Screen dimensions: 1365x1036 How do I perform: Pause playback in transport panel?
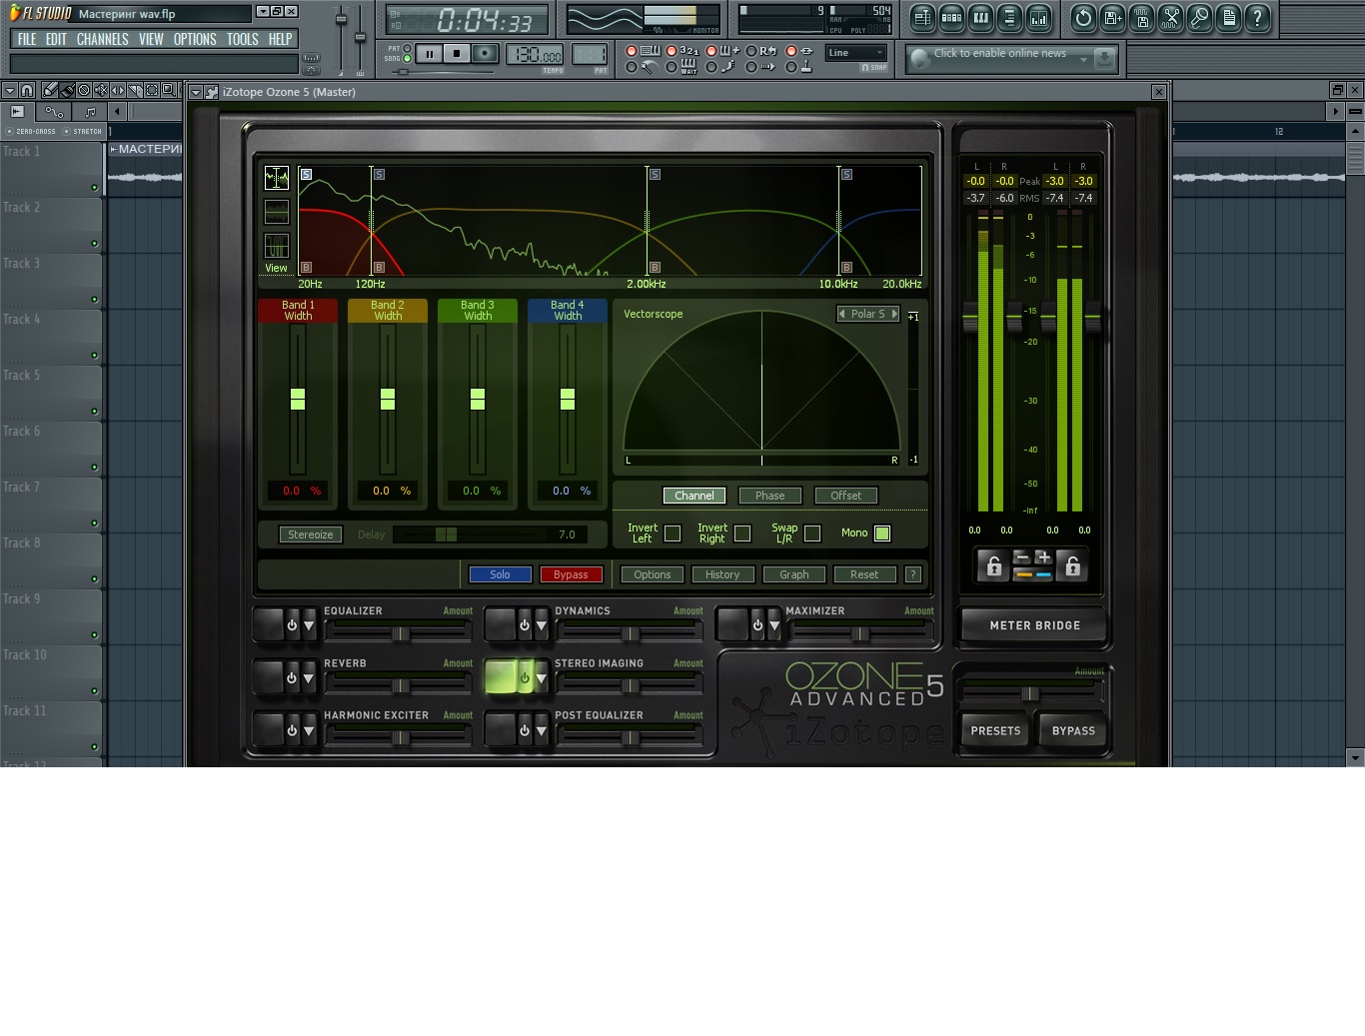click(429, 54)
